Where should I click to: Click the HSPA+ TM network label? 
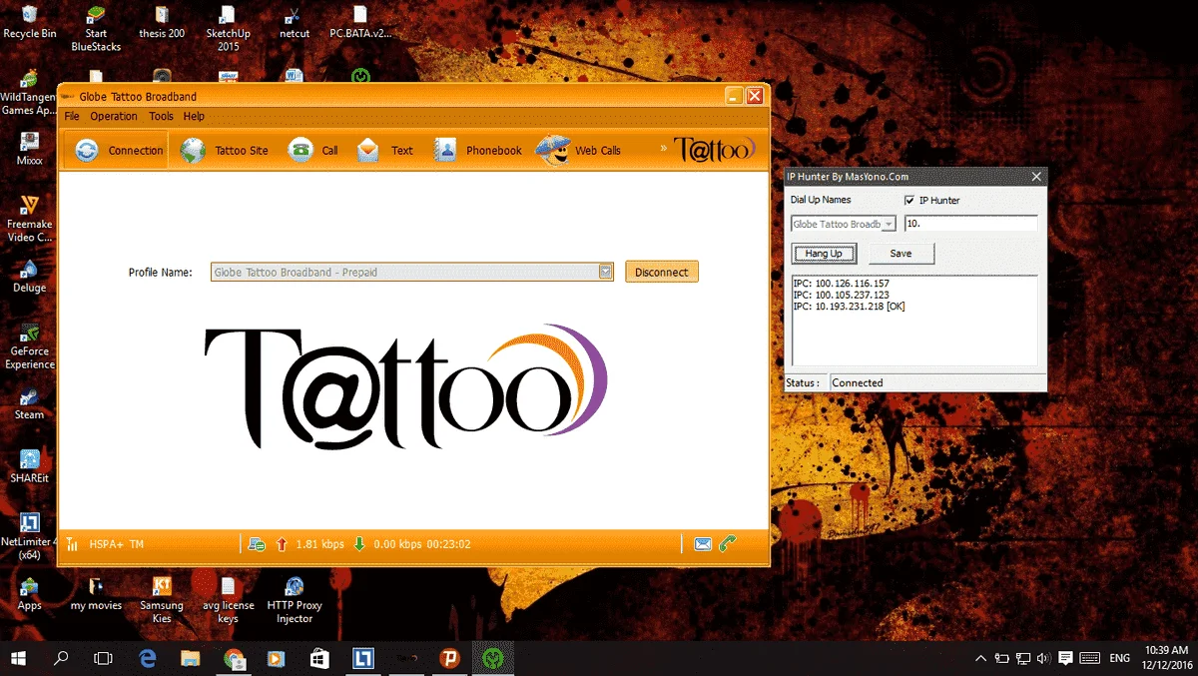tap(117, 544)
